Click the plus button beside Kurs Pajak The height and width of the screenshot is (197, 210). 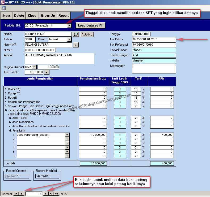(x=47, y=72)
